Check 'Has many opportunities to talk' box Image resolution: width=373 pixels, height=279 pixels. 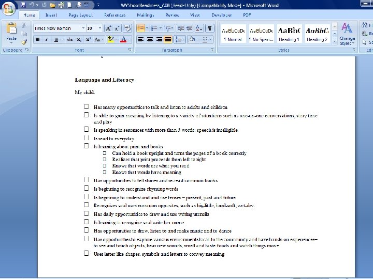(87, 106)
